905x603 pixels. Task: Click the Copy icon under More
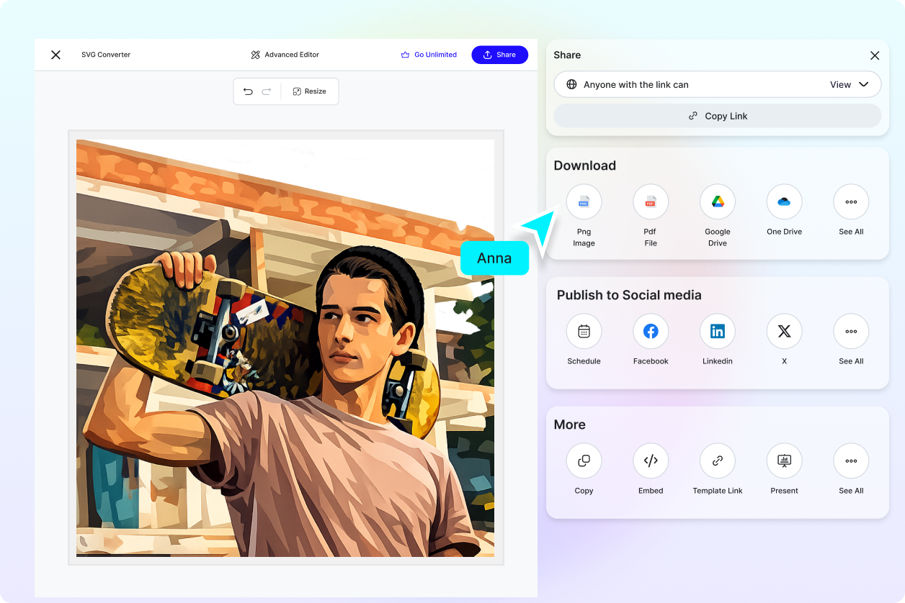(584, 461)
